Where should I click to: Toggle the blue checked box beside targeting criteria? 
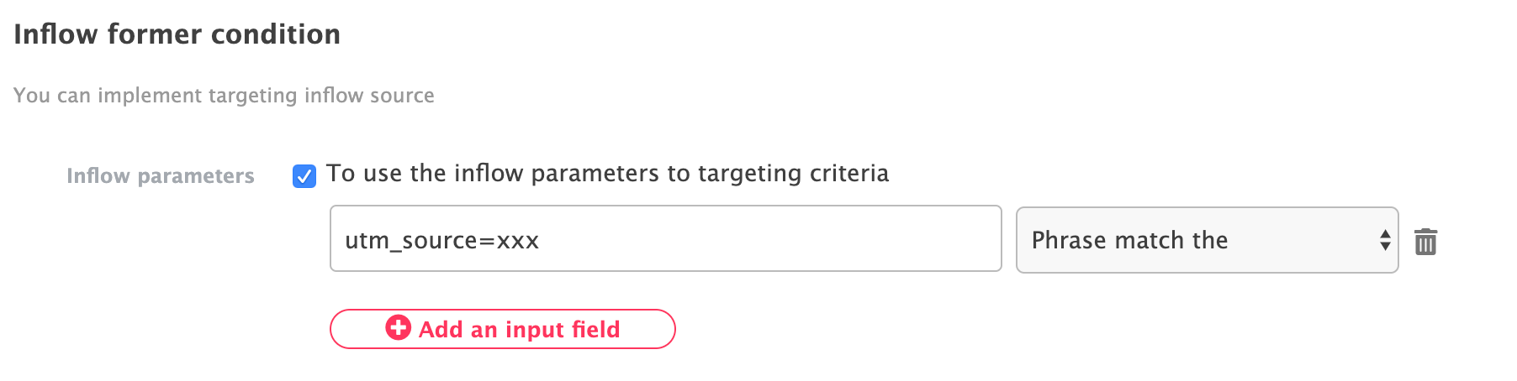304,176
